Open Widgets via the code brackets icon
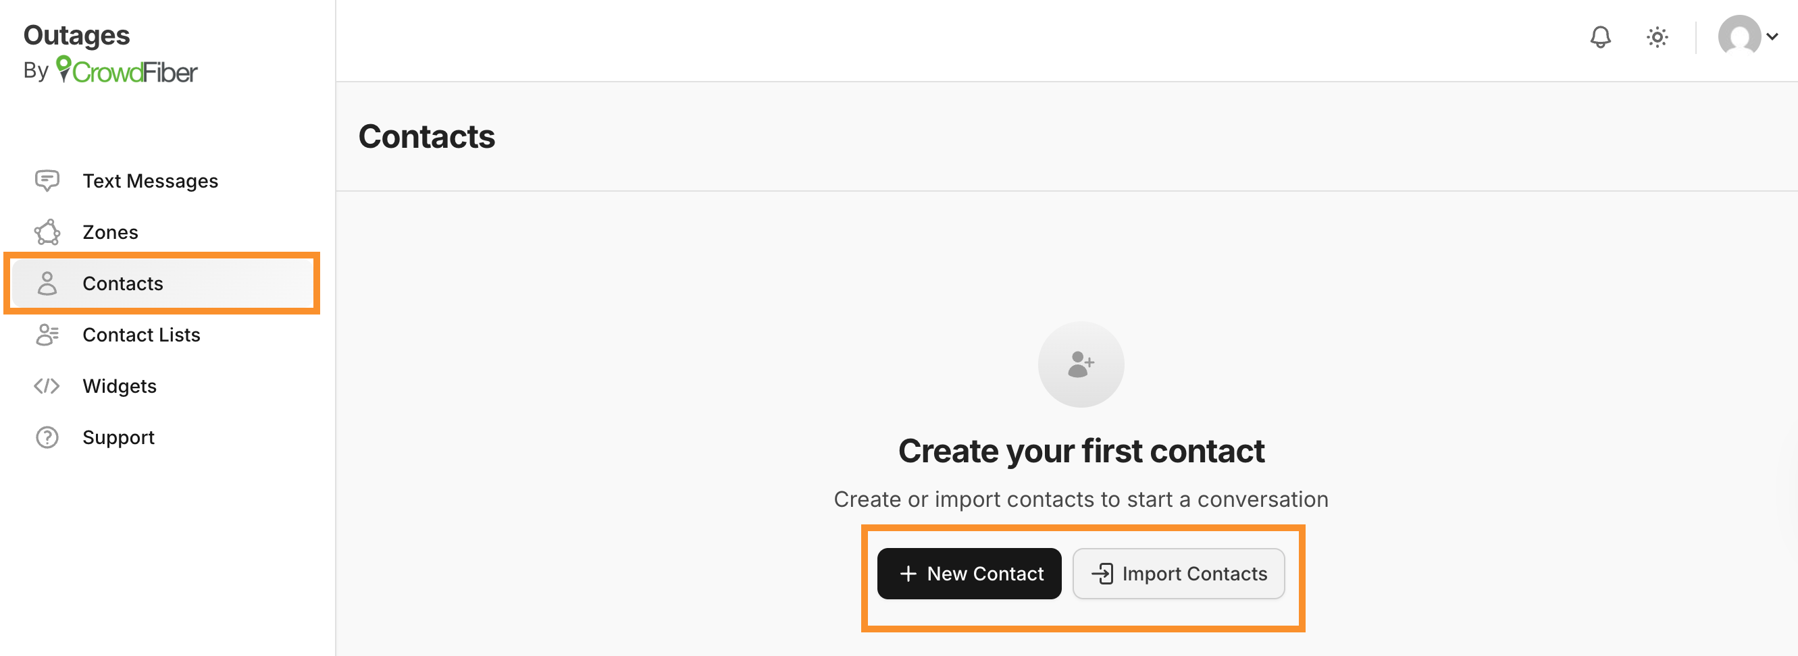The width and height of the screenshot is (1798, 656). [47, 385]
